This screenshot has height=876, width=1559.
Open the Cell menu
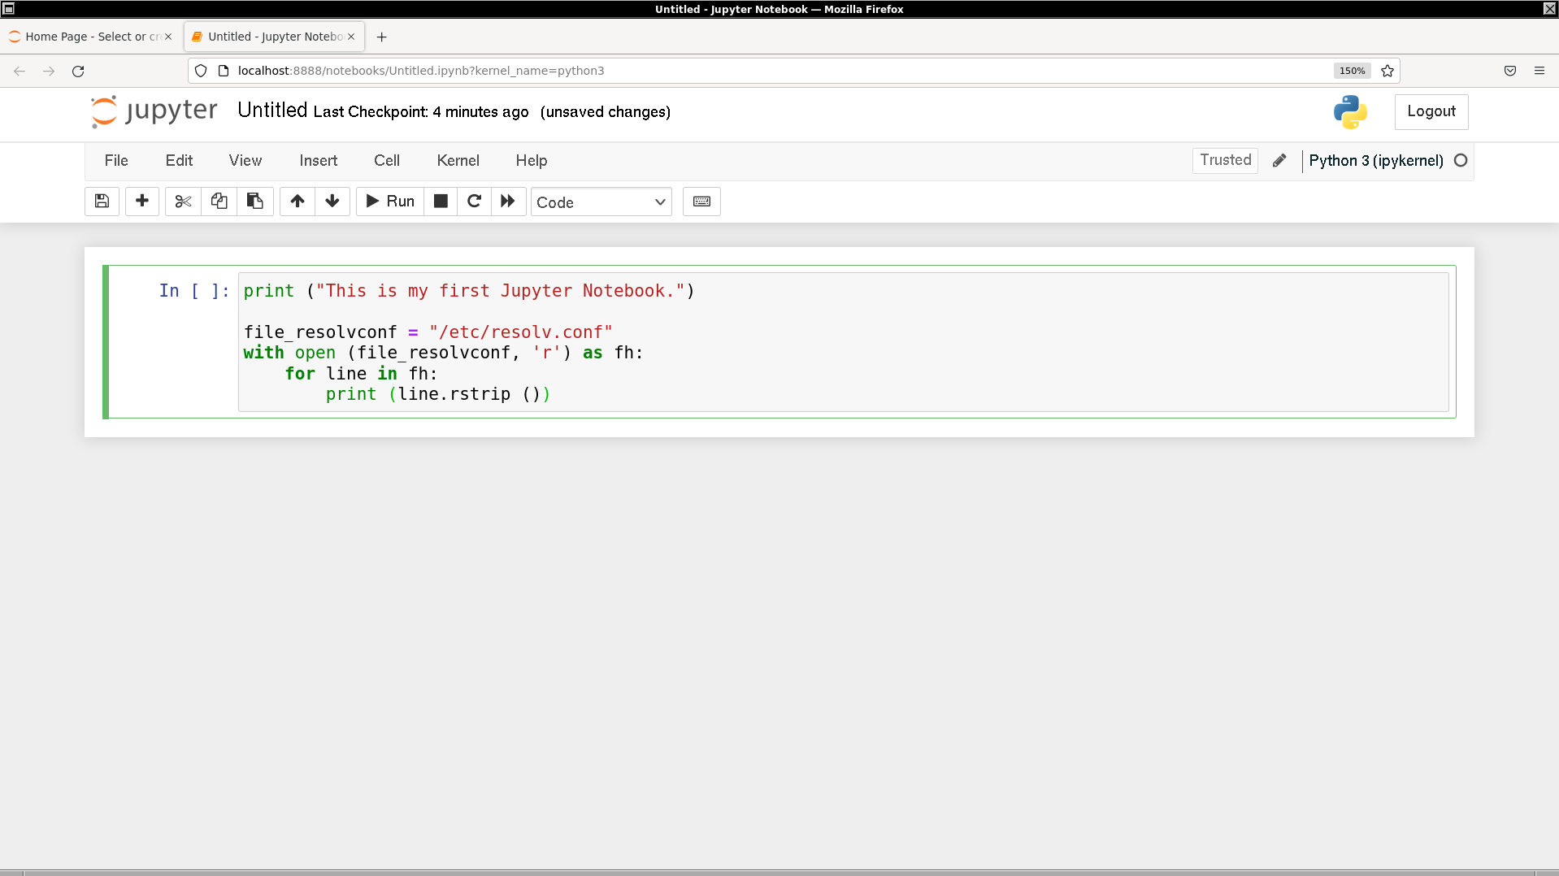tap(386, 161)
